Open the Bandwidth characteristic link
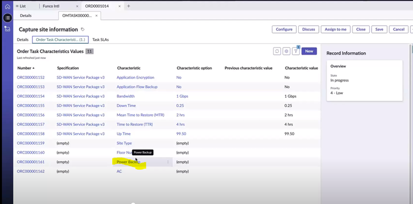Viewport: 413px width, 204px height. (126, 96)
